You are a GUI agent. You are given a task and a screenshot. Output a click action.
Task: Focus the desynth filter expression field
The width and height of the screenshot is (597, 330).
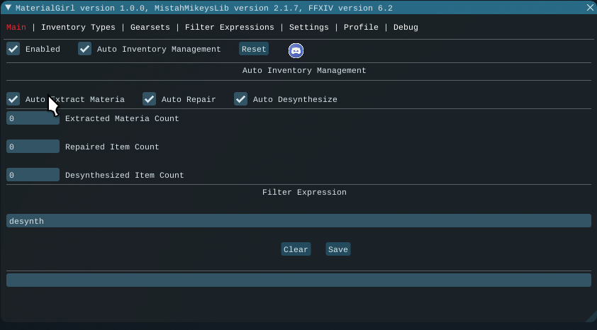[298, 221]
